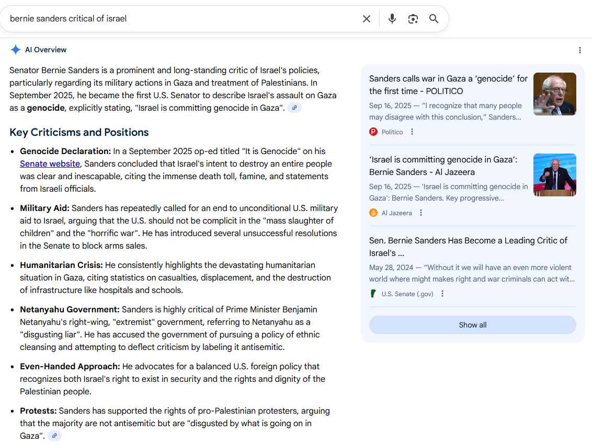Click the Al Jazeera article thumbnail image

point(555,175)
